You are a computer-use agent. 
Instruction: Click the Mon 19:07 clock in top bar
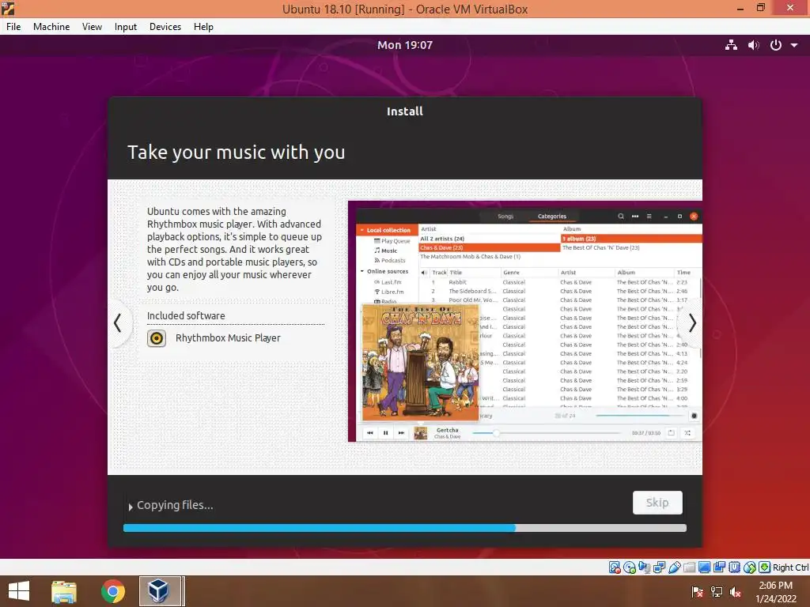404,45
